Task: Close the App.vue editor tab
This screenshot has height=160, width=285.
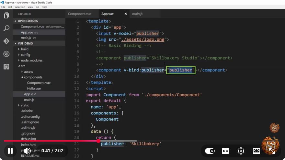Action: (x=126, y=14)
